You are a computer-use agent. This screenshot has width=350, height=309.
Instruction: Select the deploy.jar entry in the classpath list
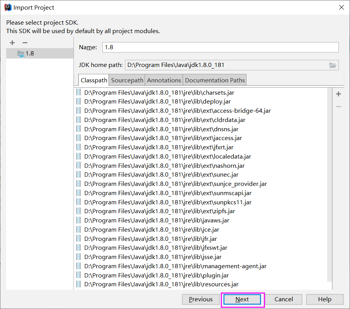pyautogui.click(x=162, y=102)
